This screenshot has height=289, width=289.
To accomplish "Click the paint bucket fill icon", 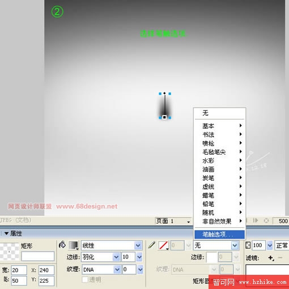I will tap(62, 245).
